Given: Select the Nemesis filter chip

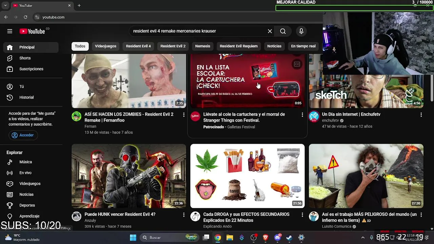Looking at the screenshot, I should pyautogui.click(x=202, y=46).
